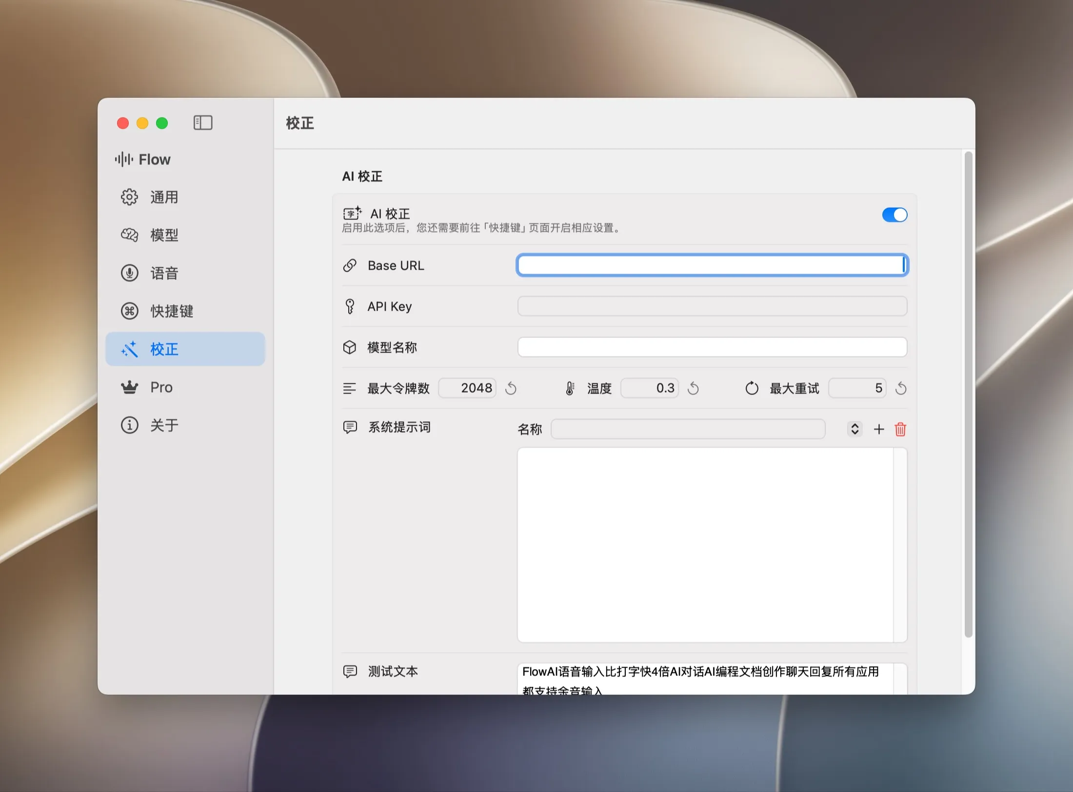Click the brain icon beside 模型

point(129,235)
